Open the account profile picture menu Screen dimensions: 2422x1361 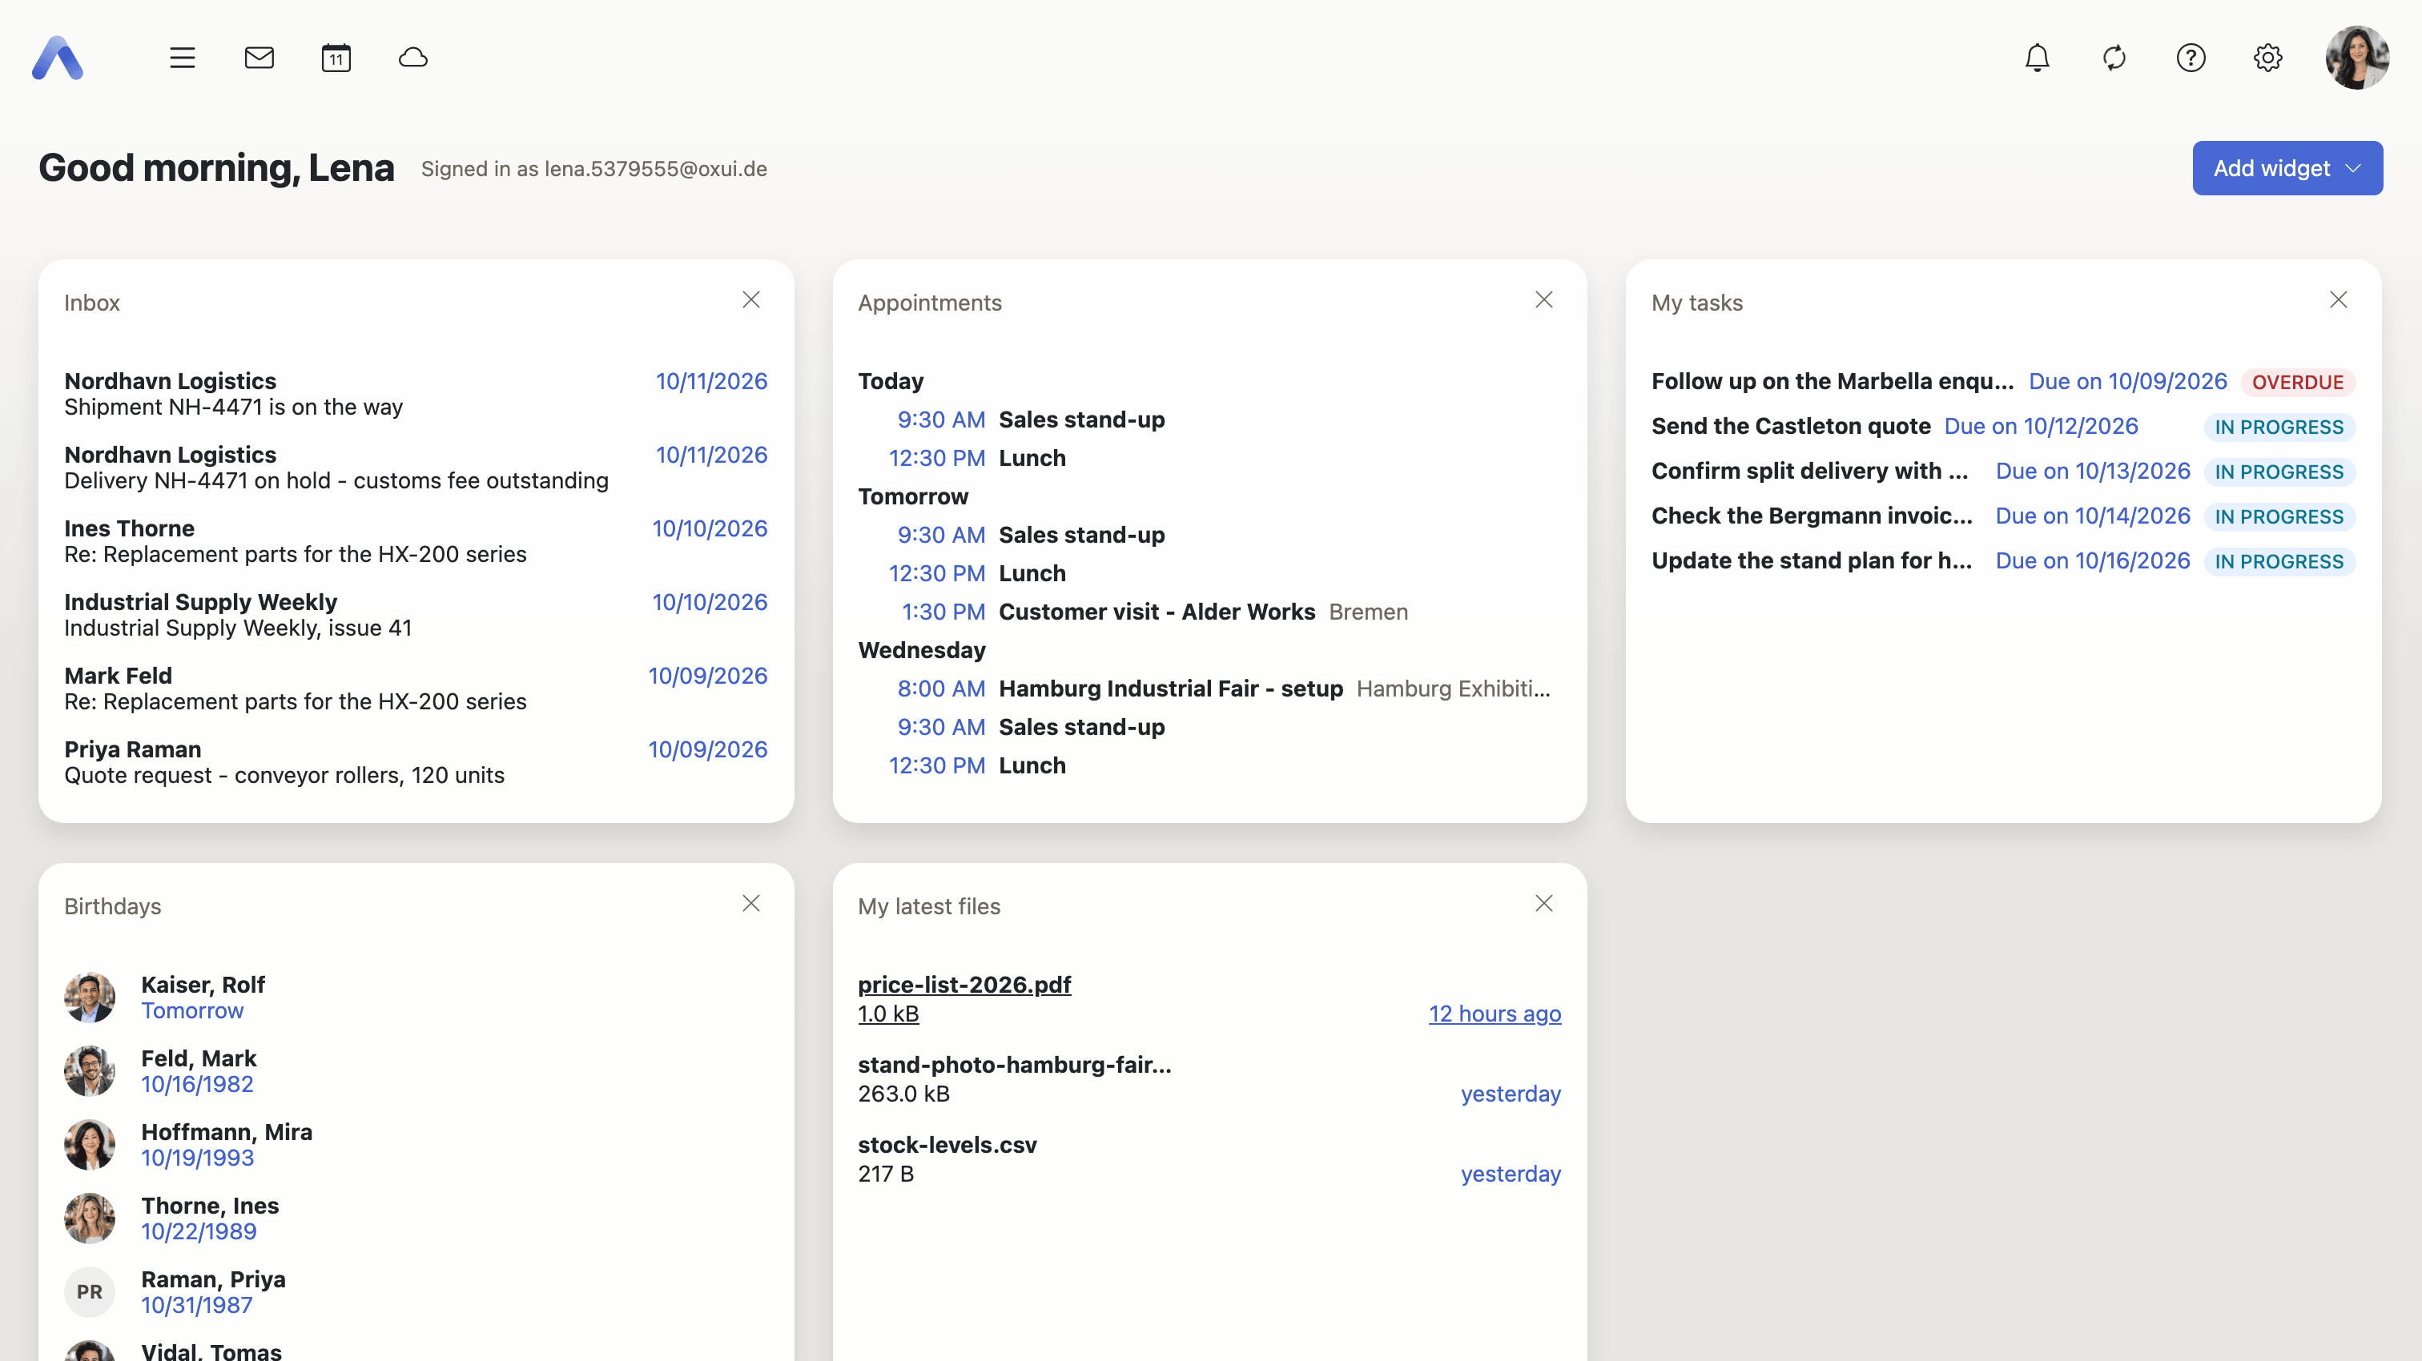2357,58
